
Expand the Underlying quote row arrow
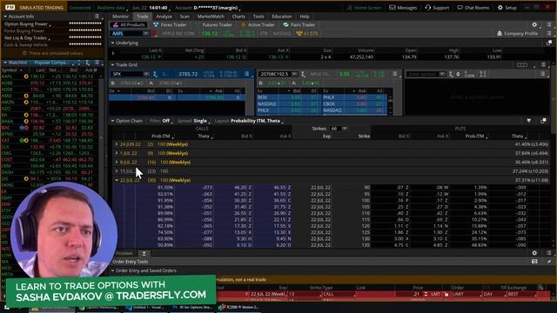(113, 54)
